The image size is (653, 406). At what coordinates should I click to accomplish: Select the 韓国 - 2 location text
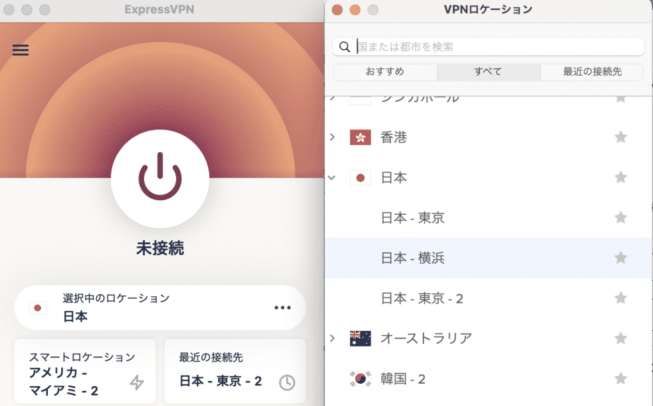pyautogui.click(x=403, y=379)
